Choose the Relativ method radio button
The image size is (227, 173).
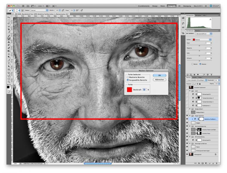192,64
